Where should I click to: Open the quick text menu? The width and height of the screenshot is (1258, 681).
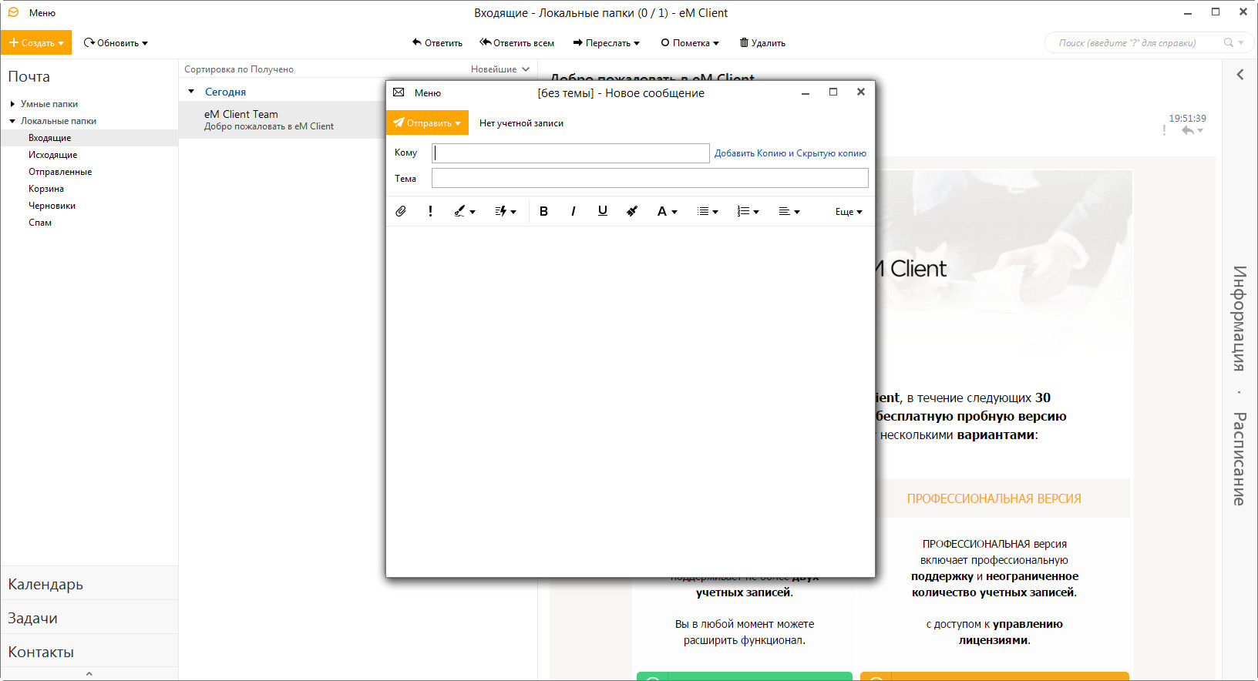505,211
